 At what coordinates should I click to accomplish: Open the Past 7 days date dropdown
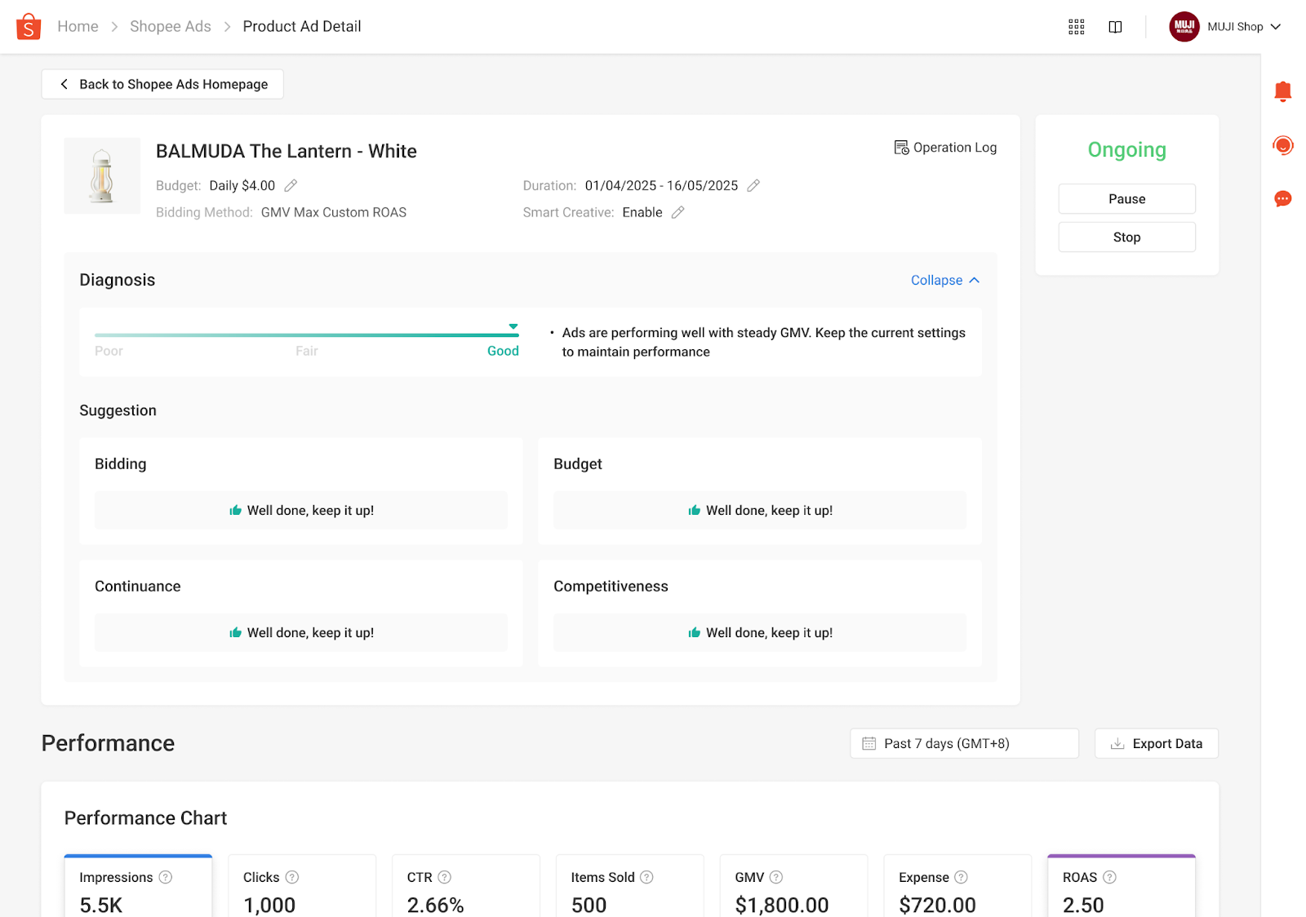964,743
